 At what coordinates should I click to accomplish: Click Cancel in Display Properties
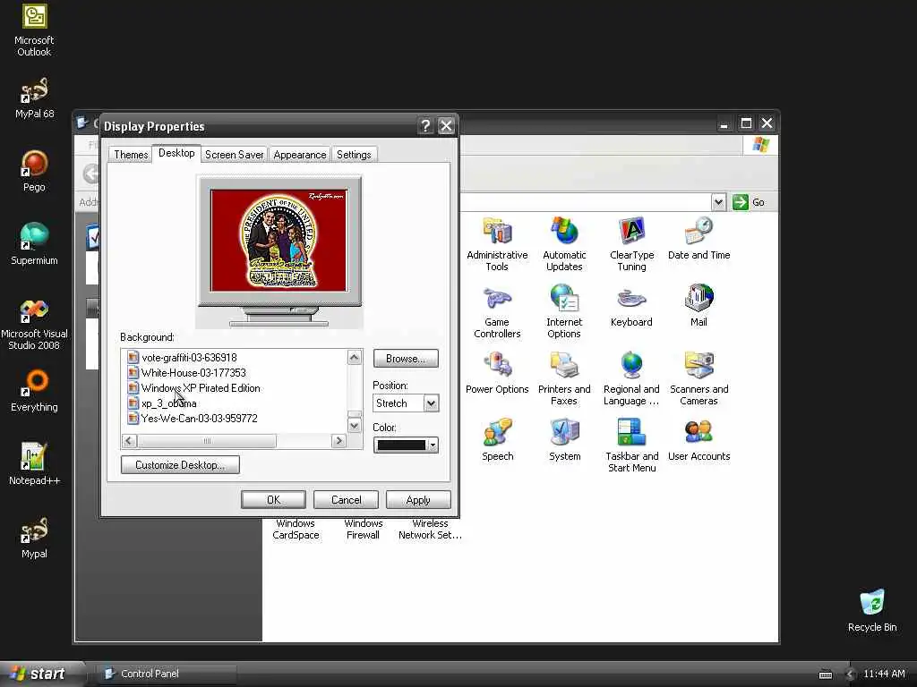click(x=346, y=500)
